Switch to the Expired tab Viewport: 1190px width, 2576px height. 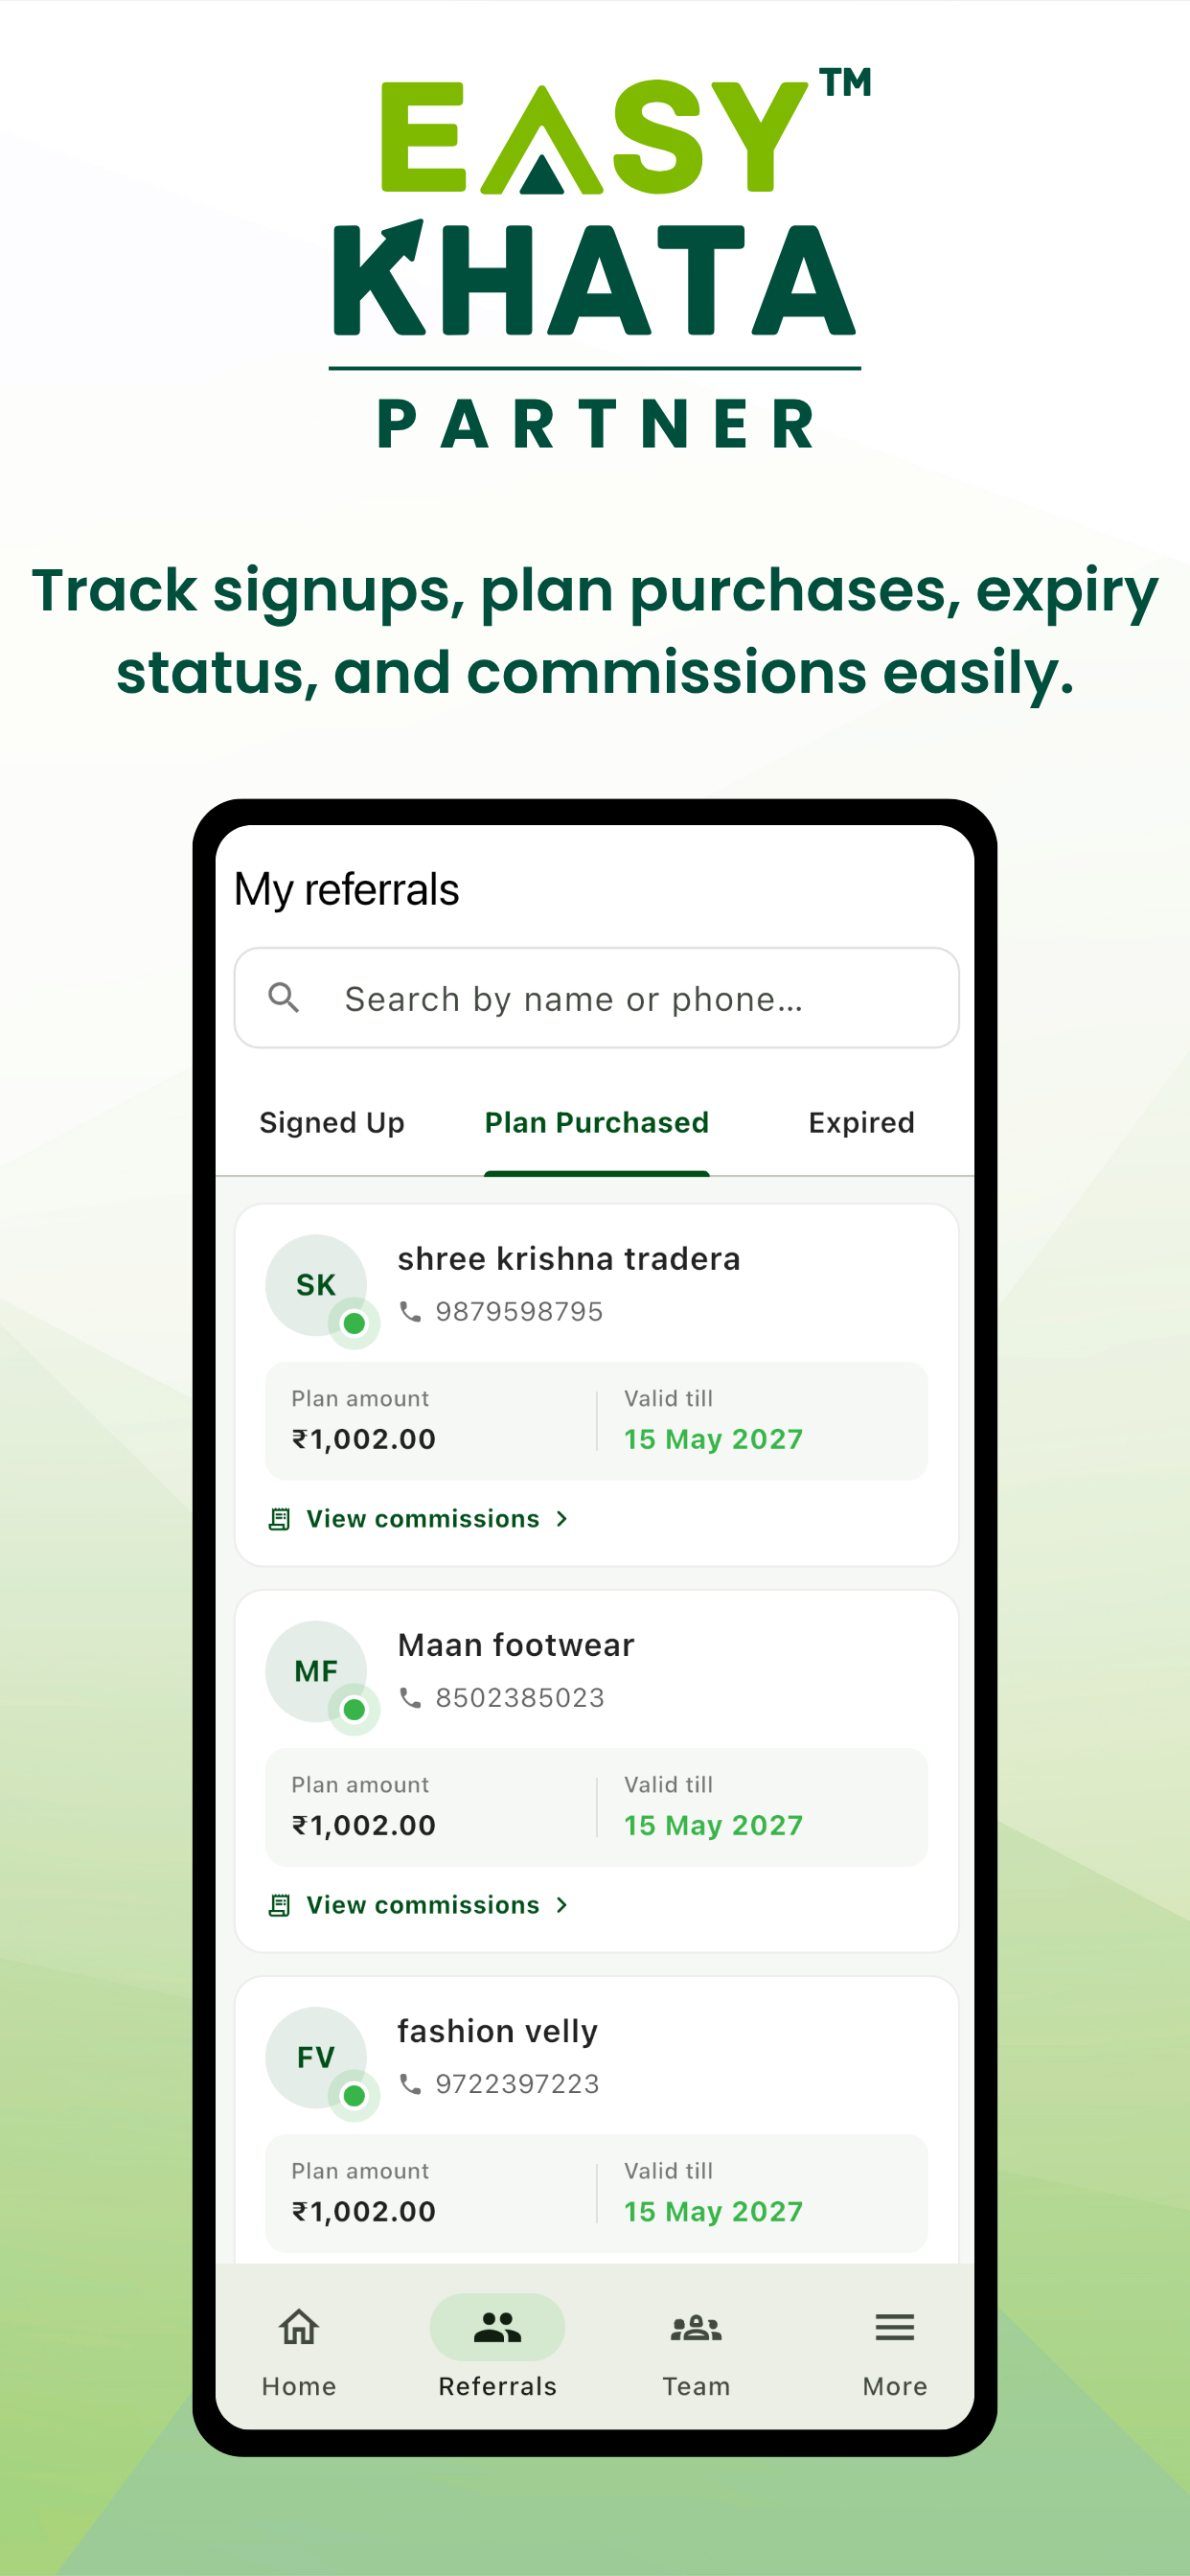[x=861, y=1123]
